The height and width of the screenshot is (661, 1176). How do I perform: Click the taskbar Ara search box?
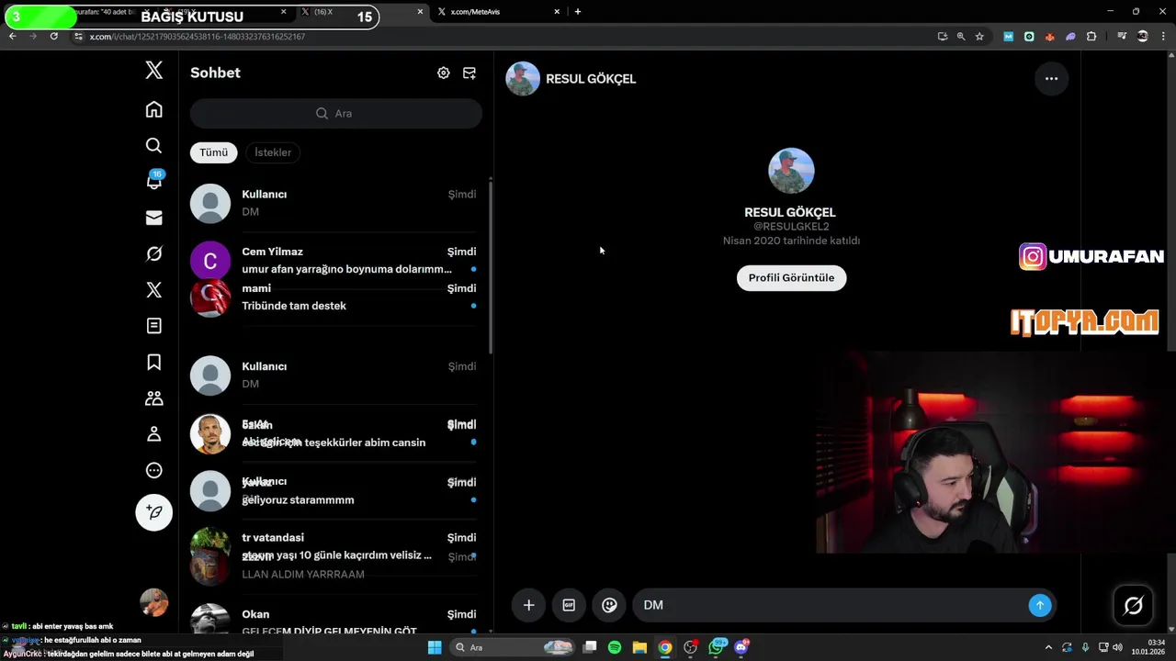pyautogui.click(x=513, y=647)
